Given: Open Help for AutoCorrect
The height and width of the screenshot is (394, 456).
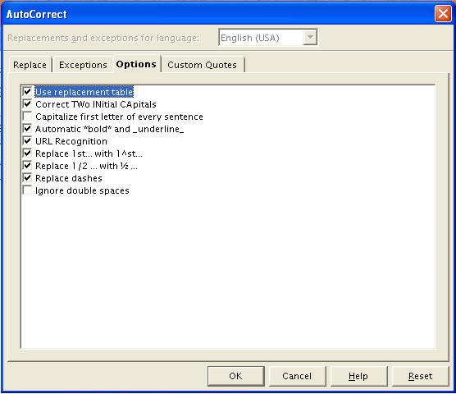Looking at the screenshot, I should [358, 376].
